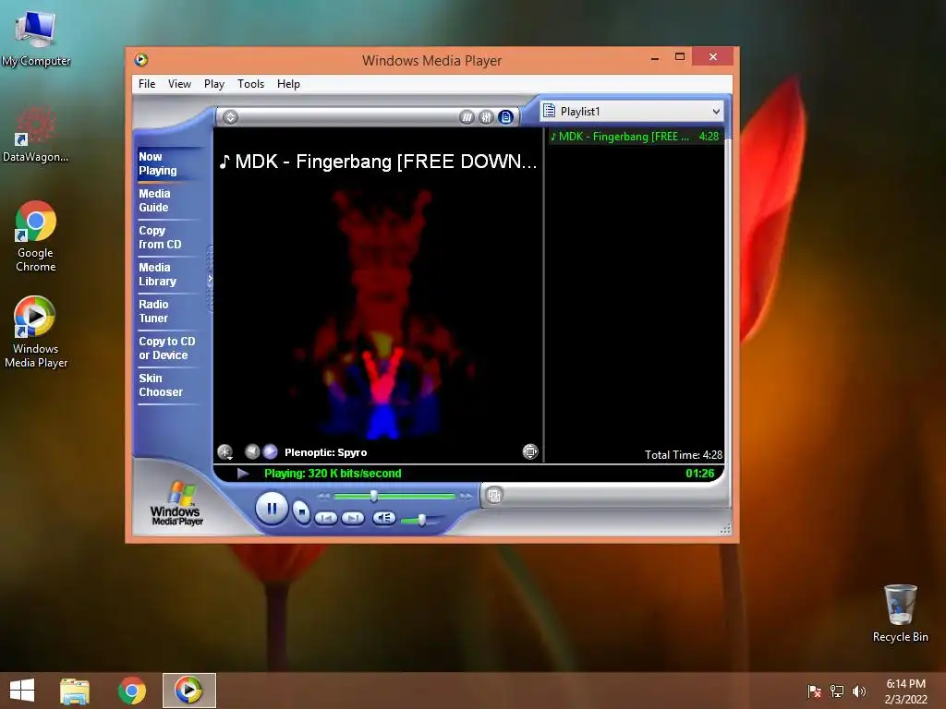Open the Tools menu
The height and width of the screenshot is (709, 946).
(x=250, y=84)
